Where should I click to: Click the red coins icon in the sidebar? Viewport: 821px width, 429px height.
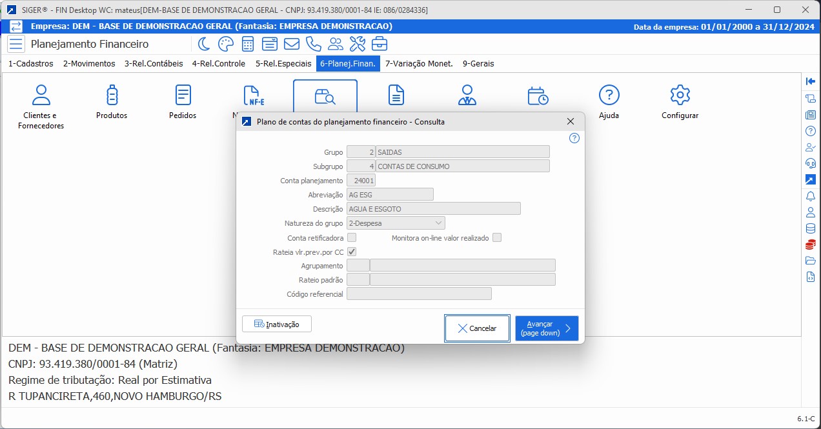pyautogui.click(x=811, y=244)
